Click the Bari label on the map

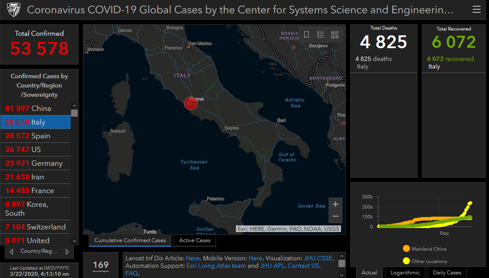[281, 120]
